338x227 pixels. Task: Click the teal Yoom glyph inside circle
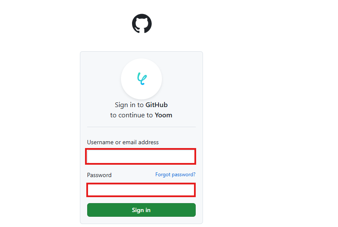[x=141, y=78]
